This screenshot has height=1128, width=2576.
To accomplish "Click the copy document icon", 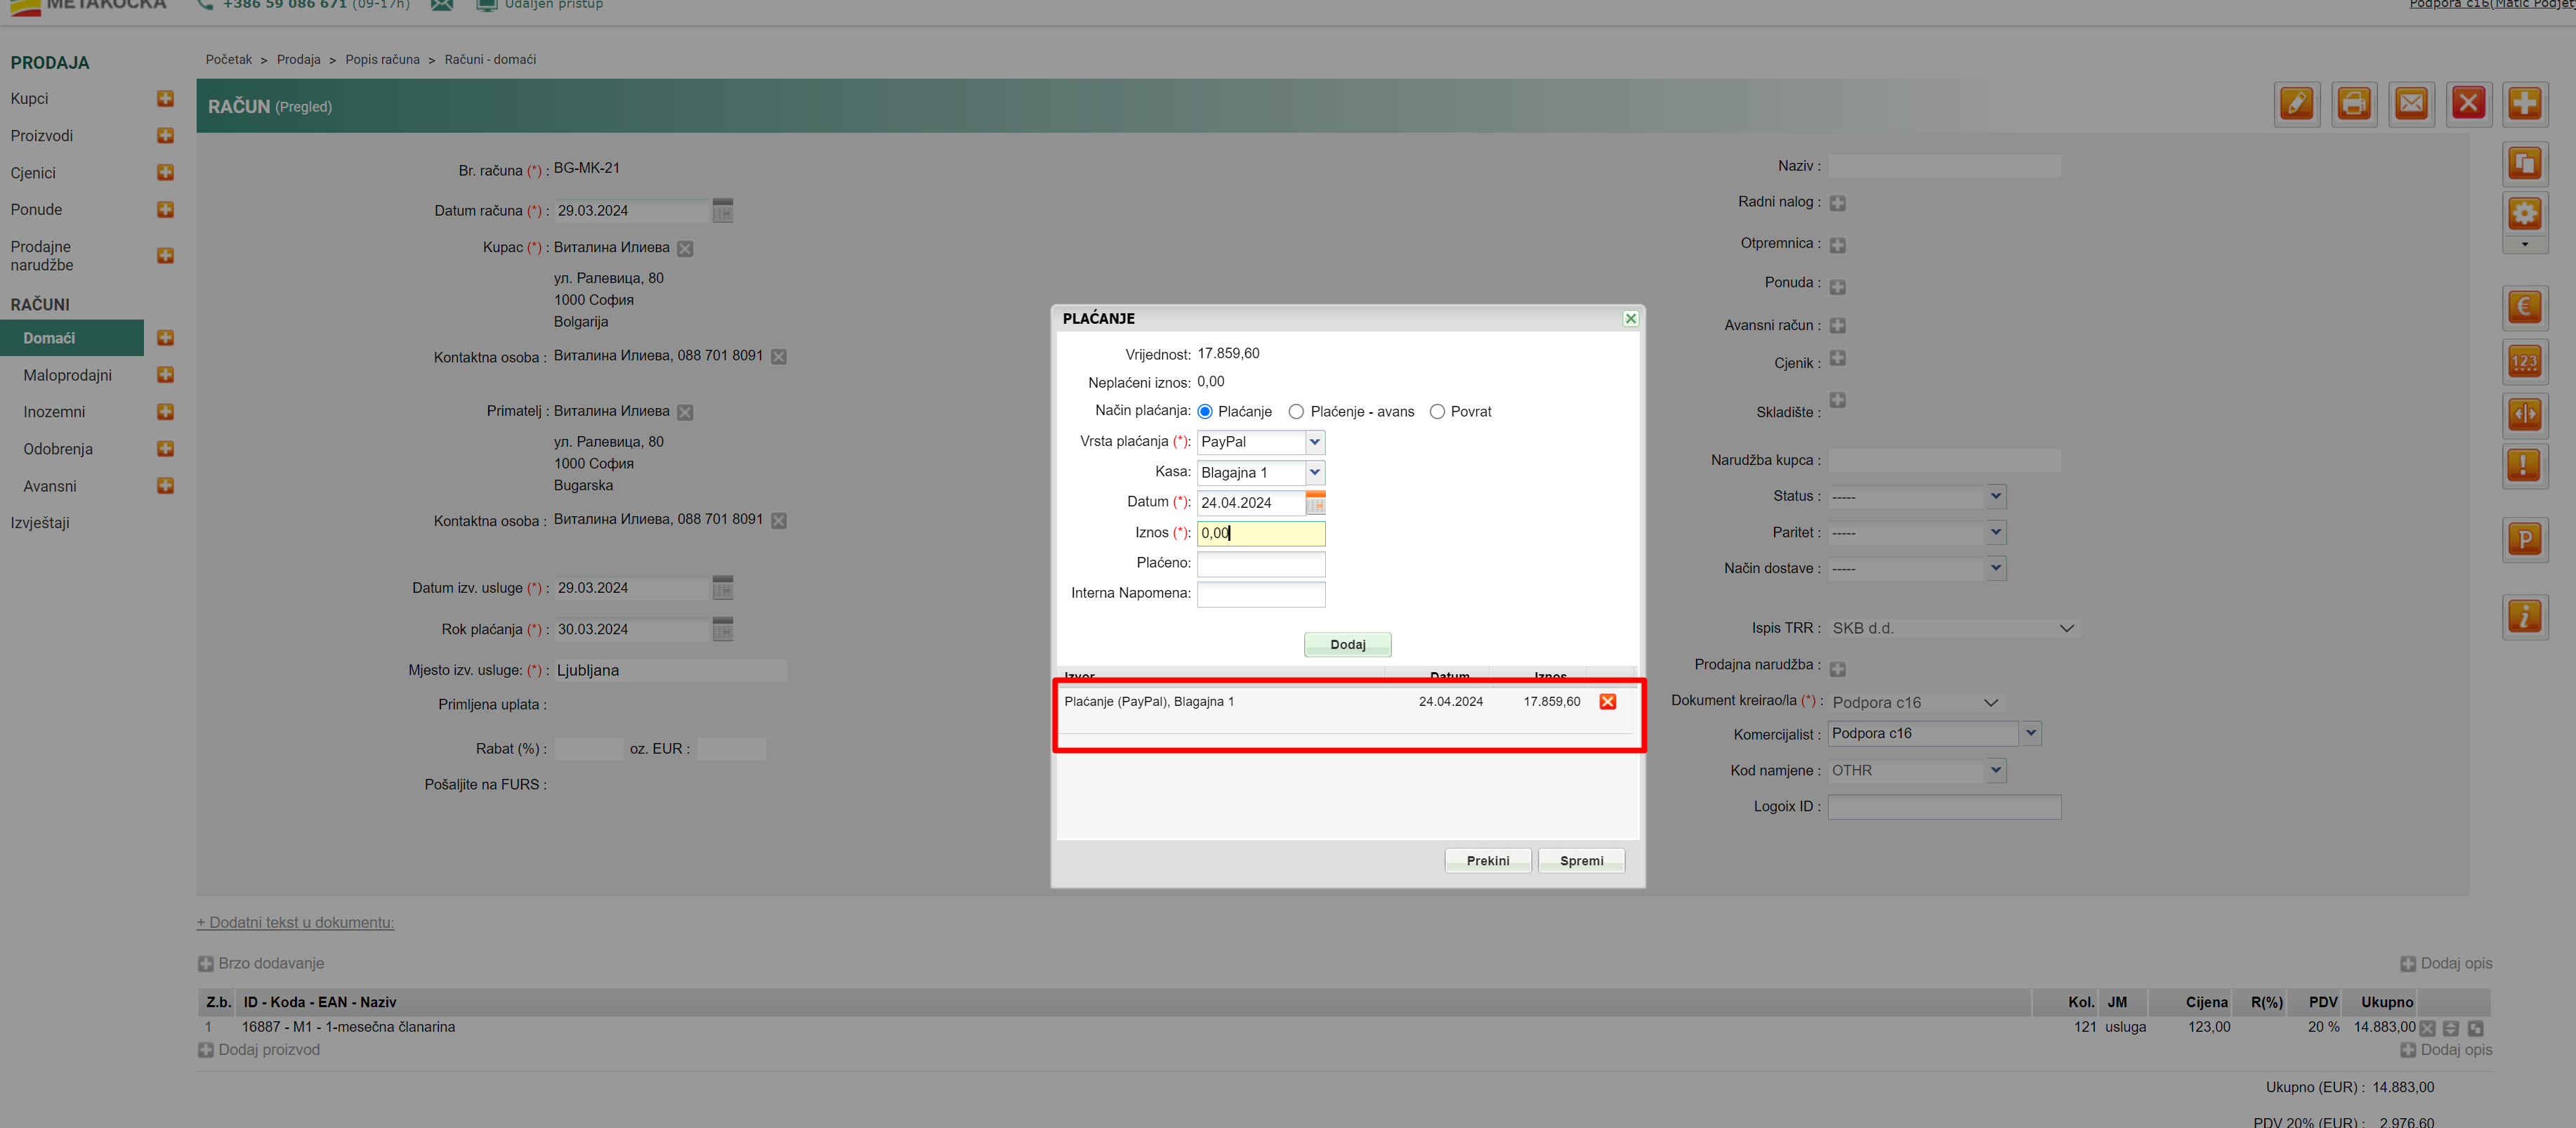I will [x=2524, y=164].
